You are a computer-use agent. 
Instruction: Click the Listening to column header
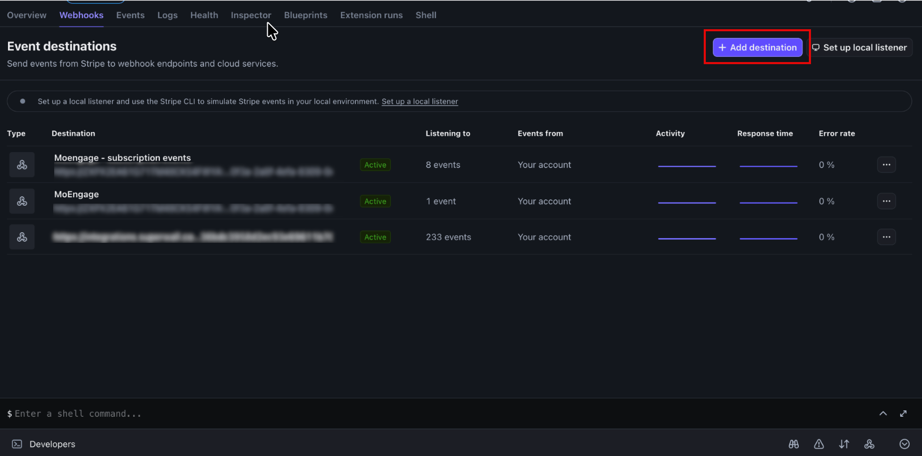(x=448, y=134)
